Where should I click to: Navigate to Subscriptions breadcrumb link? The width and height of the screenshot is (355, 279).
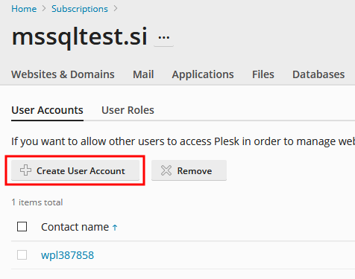pyautogui.click(x=80, y=9)
